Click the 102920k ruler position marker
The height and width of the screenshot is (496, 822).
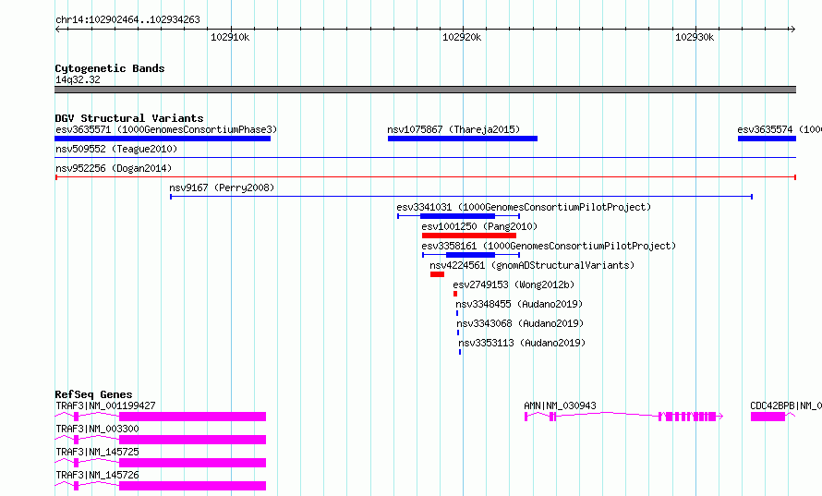click(x=462, y=37)
